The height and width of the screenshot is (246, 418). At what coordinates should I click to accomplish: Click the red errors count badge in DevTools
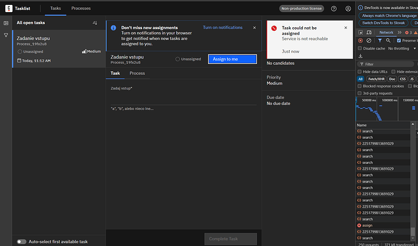pos(408,33)
